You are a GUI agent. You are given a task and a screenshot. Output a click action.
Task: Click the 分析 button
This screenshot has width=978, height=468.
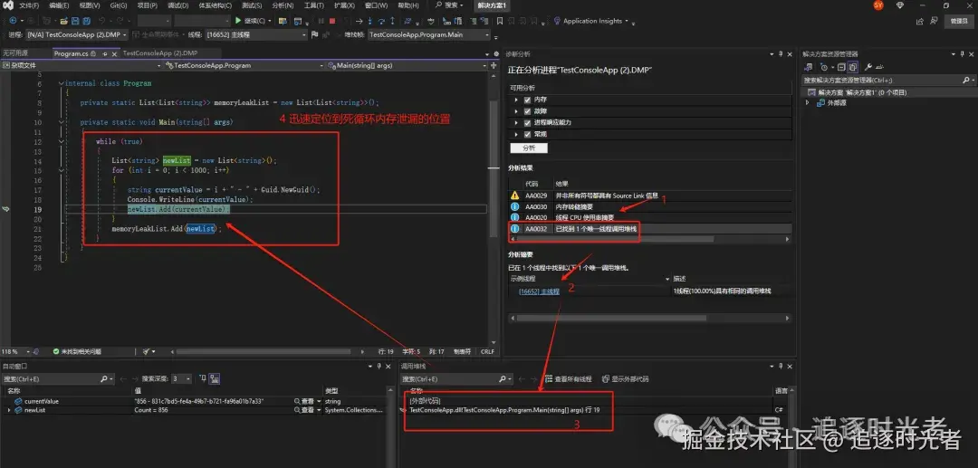coord(528,148)
